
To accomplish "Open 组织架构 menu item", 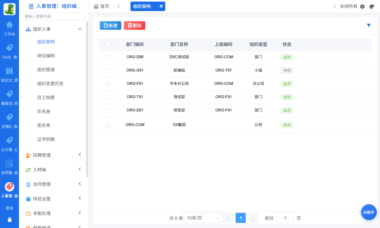I will (46, 42).
